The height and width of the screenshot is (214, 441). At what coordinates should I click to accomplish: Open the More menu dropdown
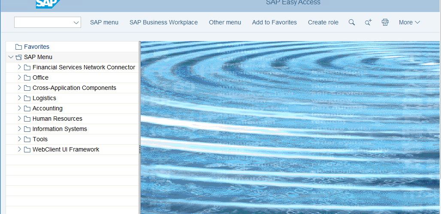409,22
